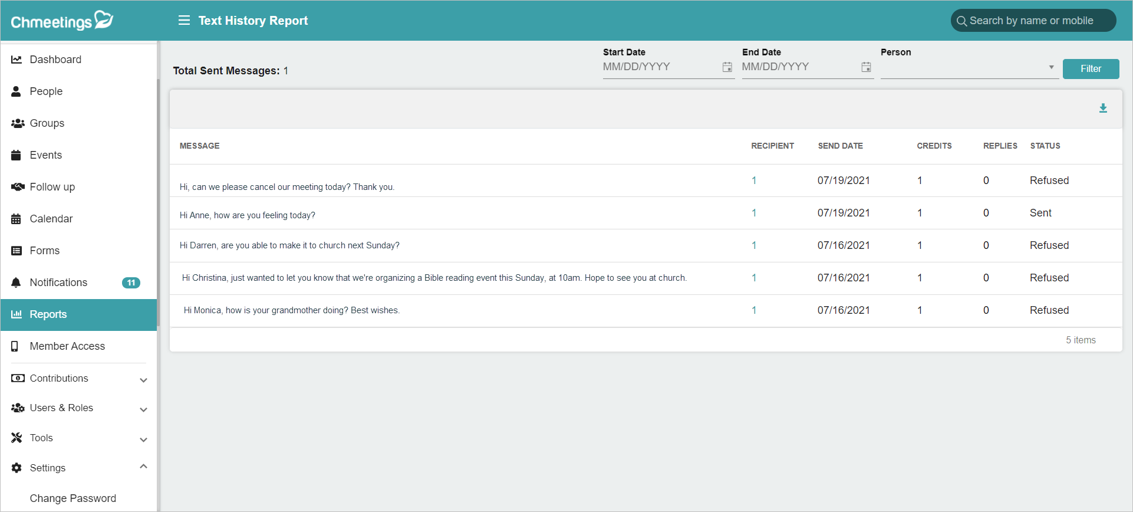
Task: Click the Follow up handshake icon
Action: [x=18, y=187]
